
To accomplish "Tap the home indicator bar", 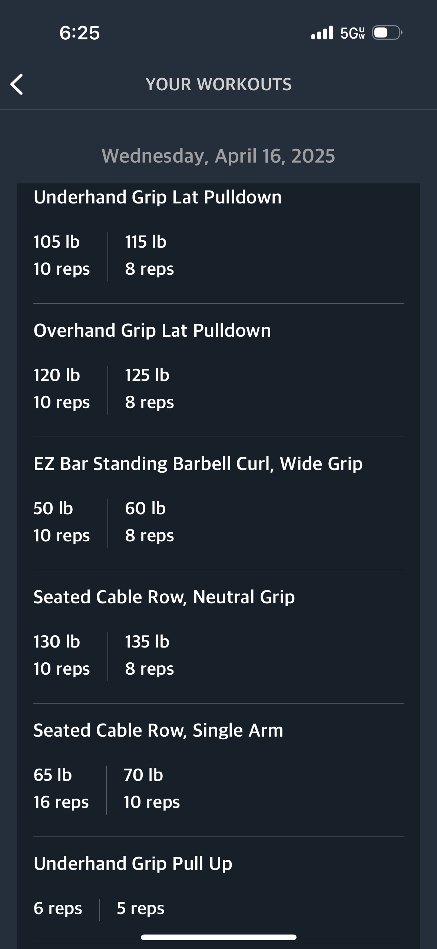I will click(218, 937).
